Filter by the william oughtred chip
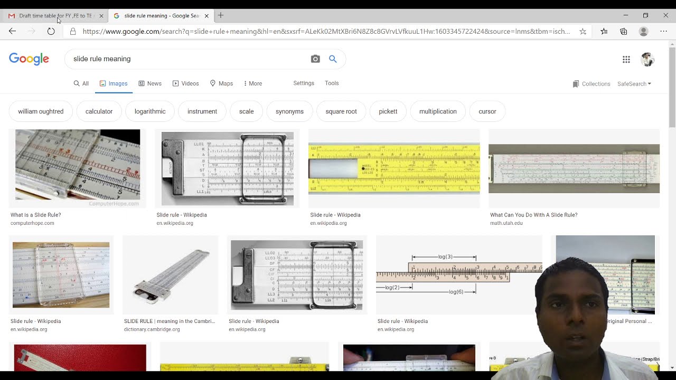This screenshot has height=380, width=676. (x=41, y=111)
